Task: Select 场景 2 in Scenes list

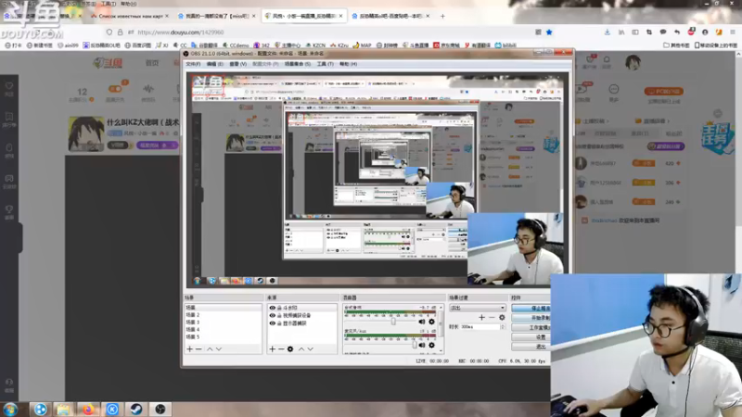Action: pos(223,315)
